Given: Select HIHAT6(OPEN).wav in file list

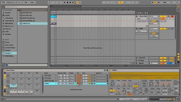Looking at the screenshot, I should pyautogui.click(x=29, y=21).
